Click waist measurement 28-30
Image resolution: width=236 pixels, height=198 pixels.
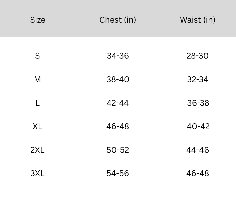197,56
